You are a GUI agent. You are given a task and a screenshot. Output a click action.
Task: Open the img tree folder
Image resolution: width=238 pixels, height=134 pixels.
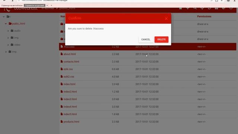pos(16,38)
